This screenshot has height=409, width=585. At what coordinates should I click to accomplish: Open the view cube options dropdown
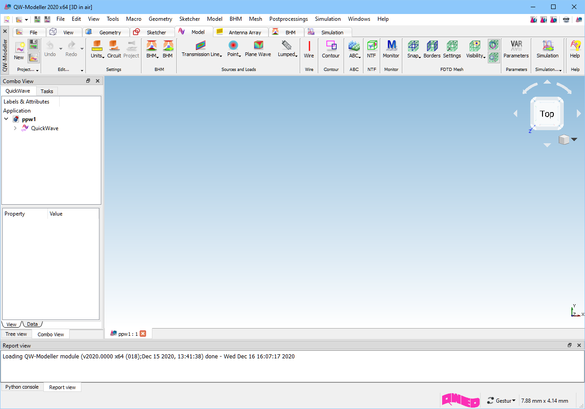[x=574, y=139]
